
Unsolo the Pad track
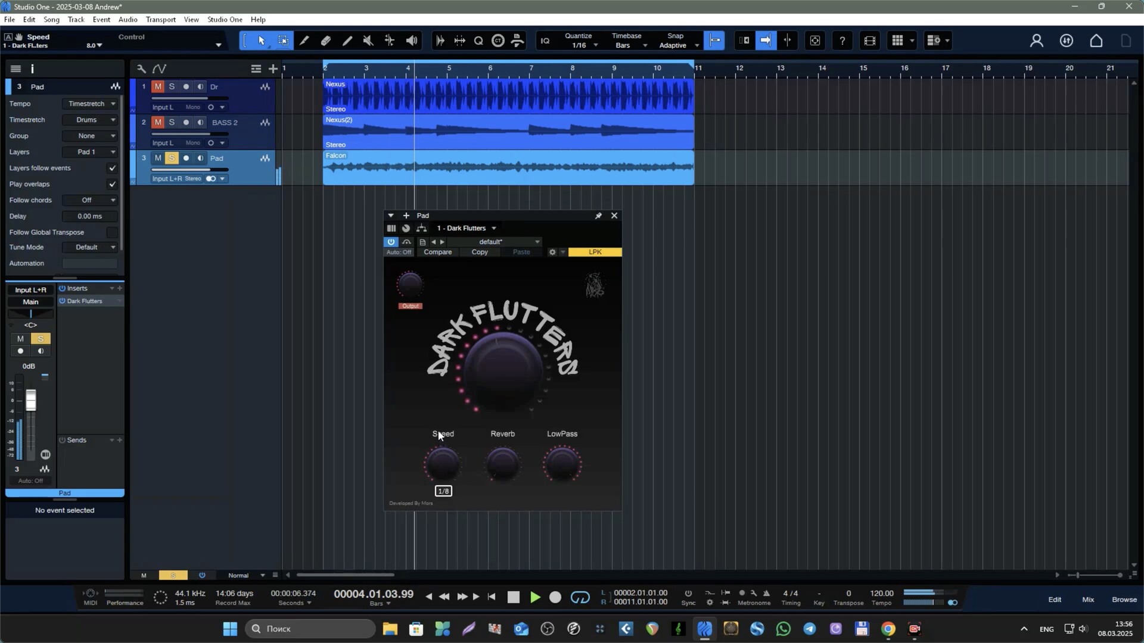(x=172, y=158)
